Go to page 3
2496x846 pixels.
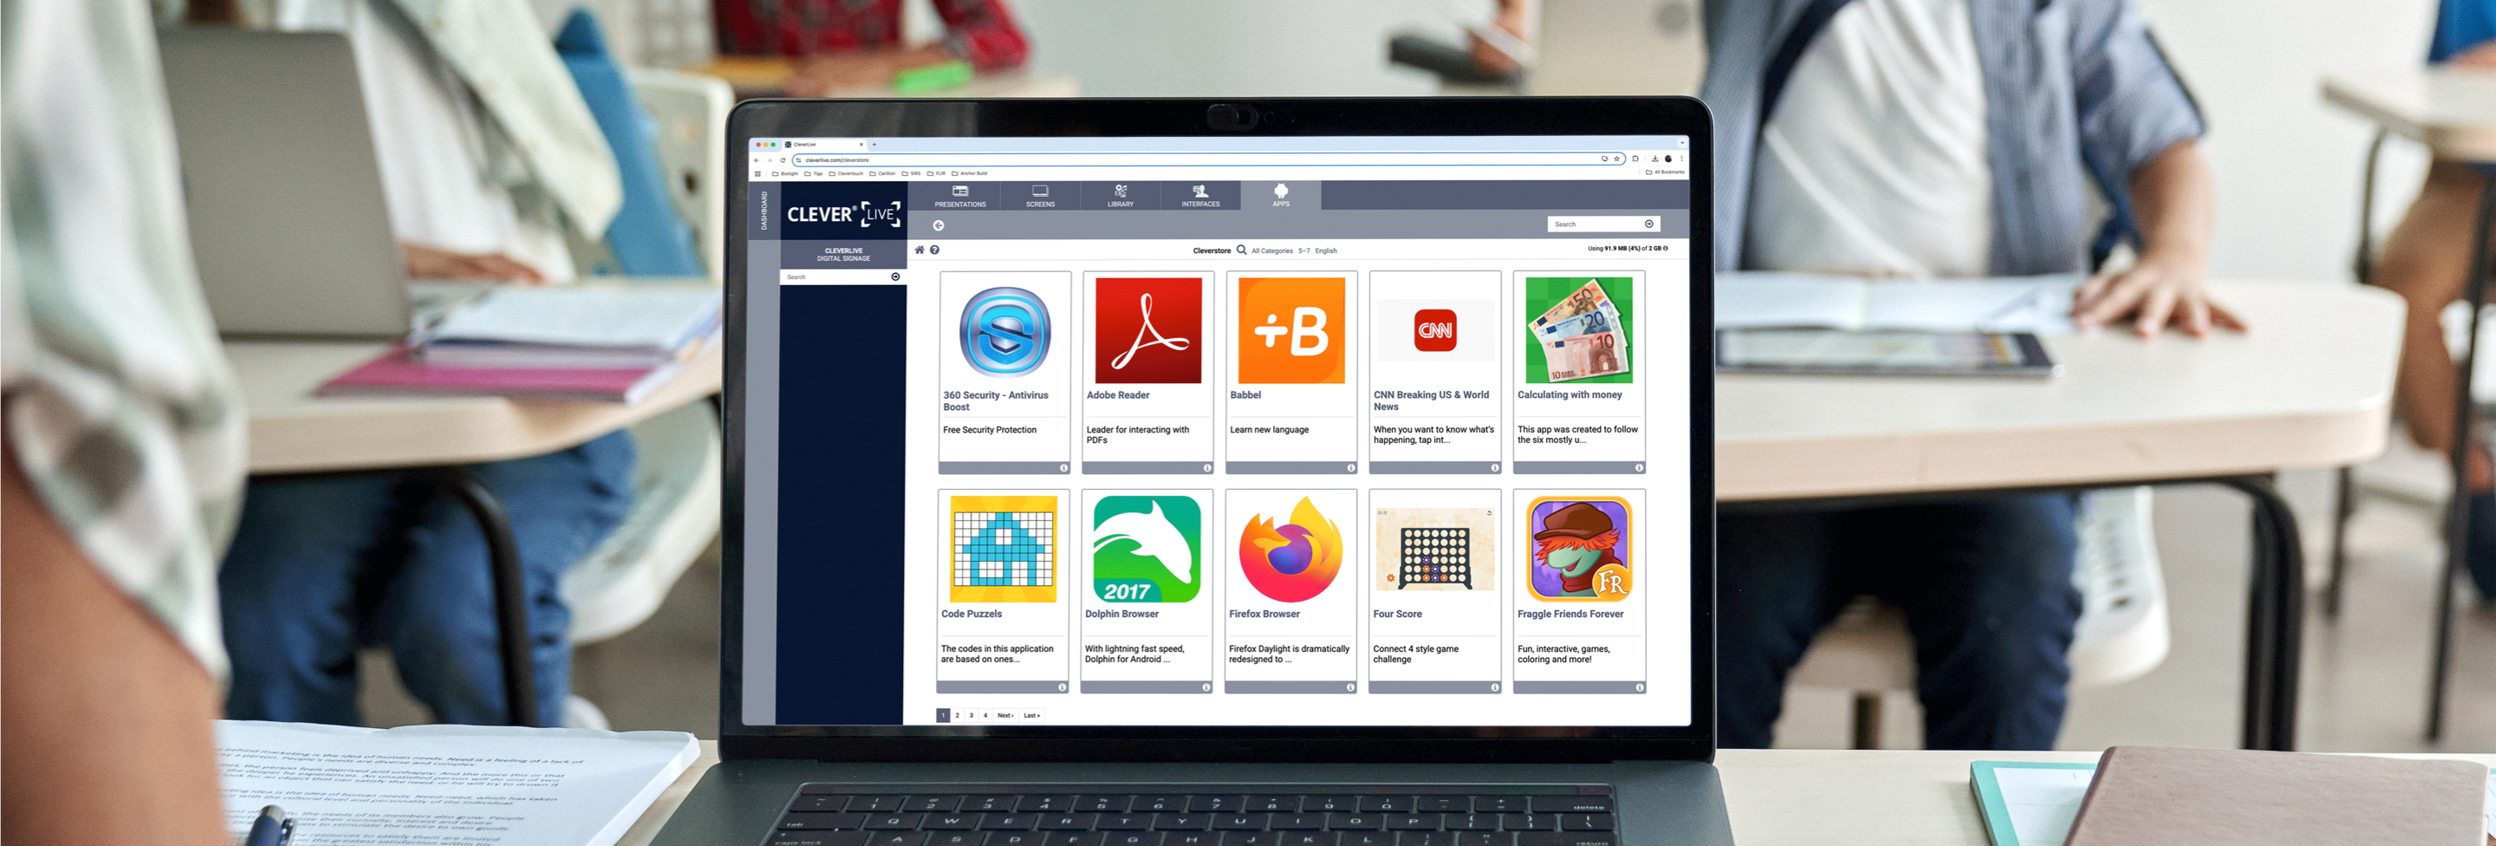tap(971, 715)
